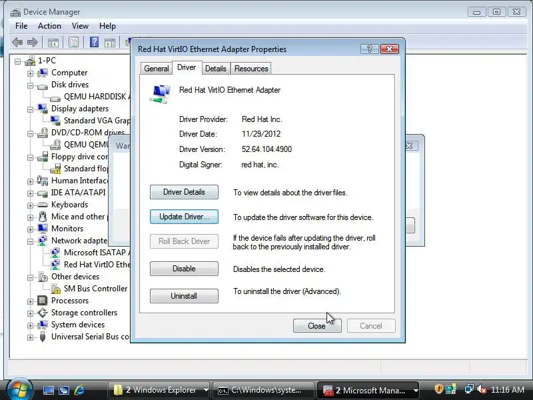The width and height of the screenshot is (533, 400).
Task: Click the Mice and other pointing devices icon
Action: (43, 217)
